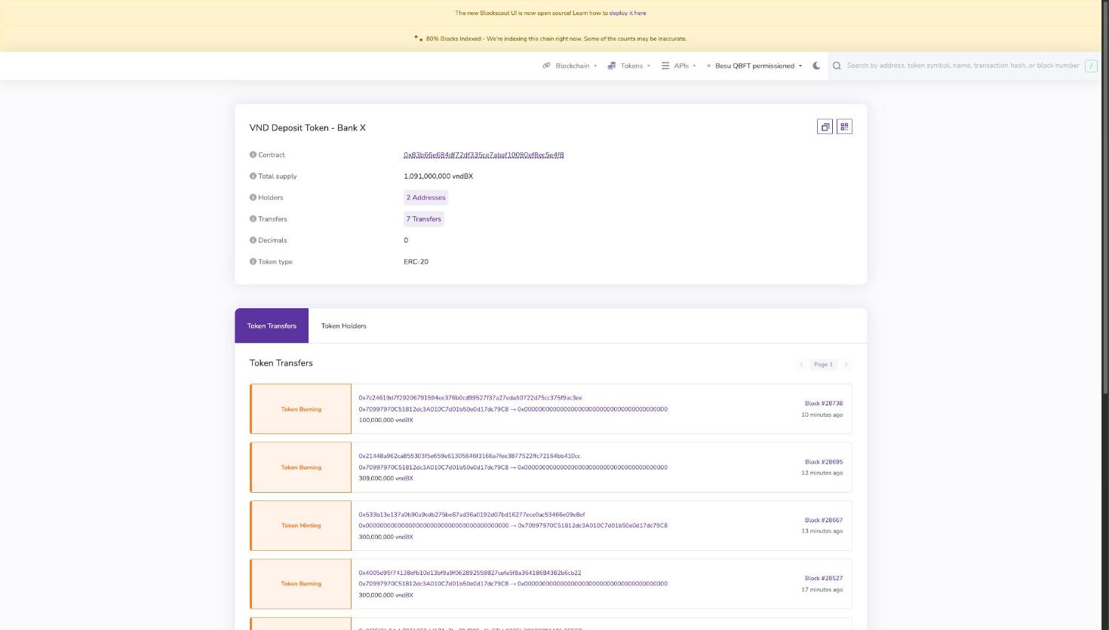1109x630 pixels.
Task: Click zero address sender in Token Minting transfer
Action: pos(433,525)
